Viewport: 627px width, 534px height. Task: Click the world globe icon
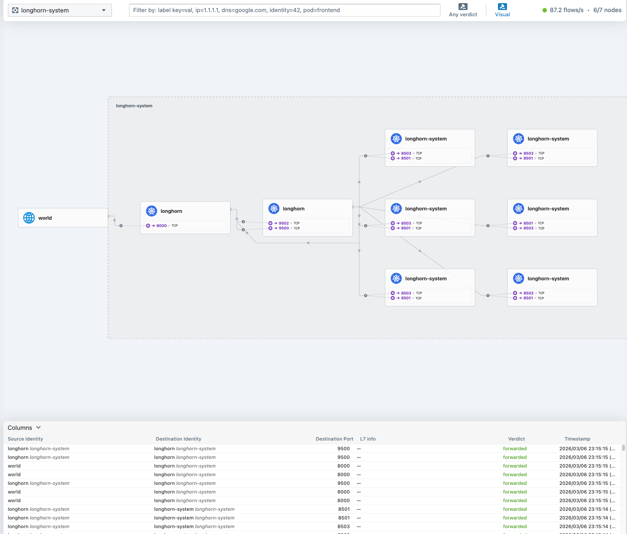pos(29,218)
